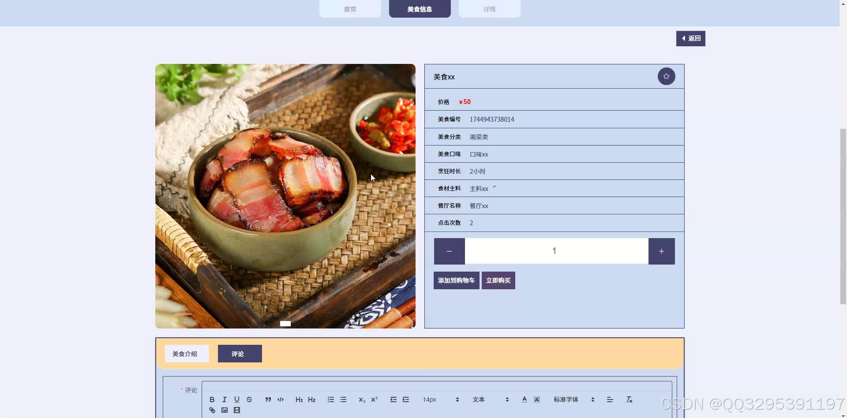
Task: Click the 点击次数 label
Action: click(449, 223)
